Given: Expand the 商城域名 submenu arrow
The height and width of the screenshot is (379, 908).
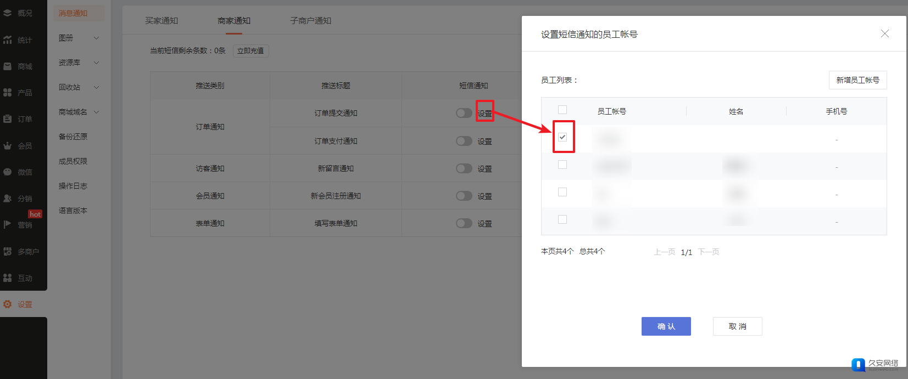Looking at the screenshot, I should [x=97, y=112].
